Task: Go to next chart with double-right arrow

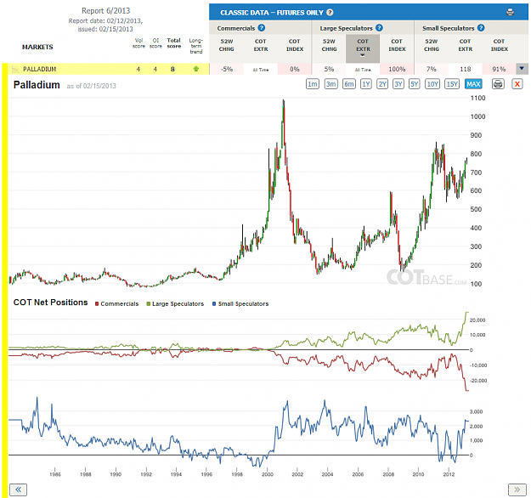Action: pyautogui.click(x=517, y=490)
